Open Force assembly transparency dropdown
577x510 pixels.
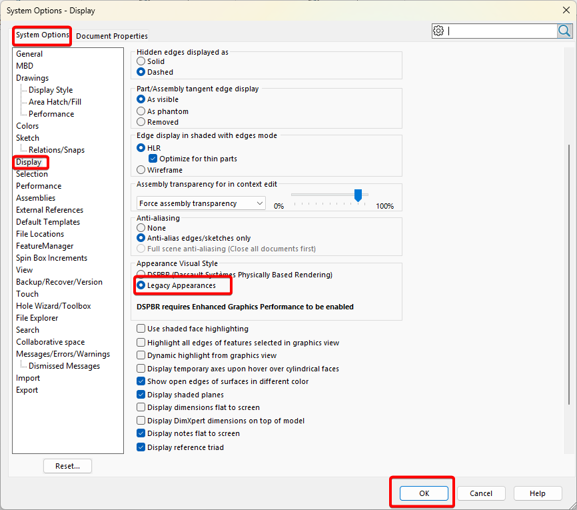pyautogui.click(x=201, y=203)
